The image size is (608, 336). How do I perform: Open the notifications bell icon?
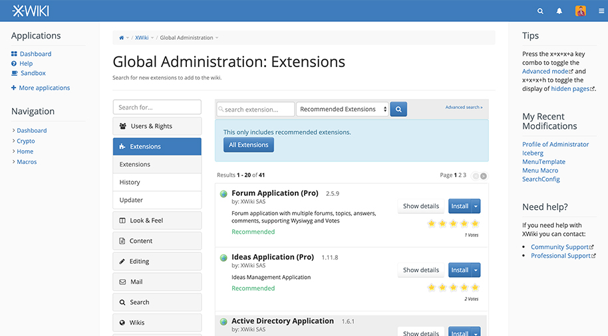pos(559,11)
